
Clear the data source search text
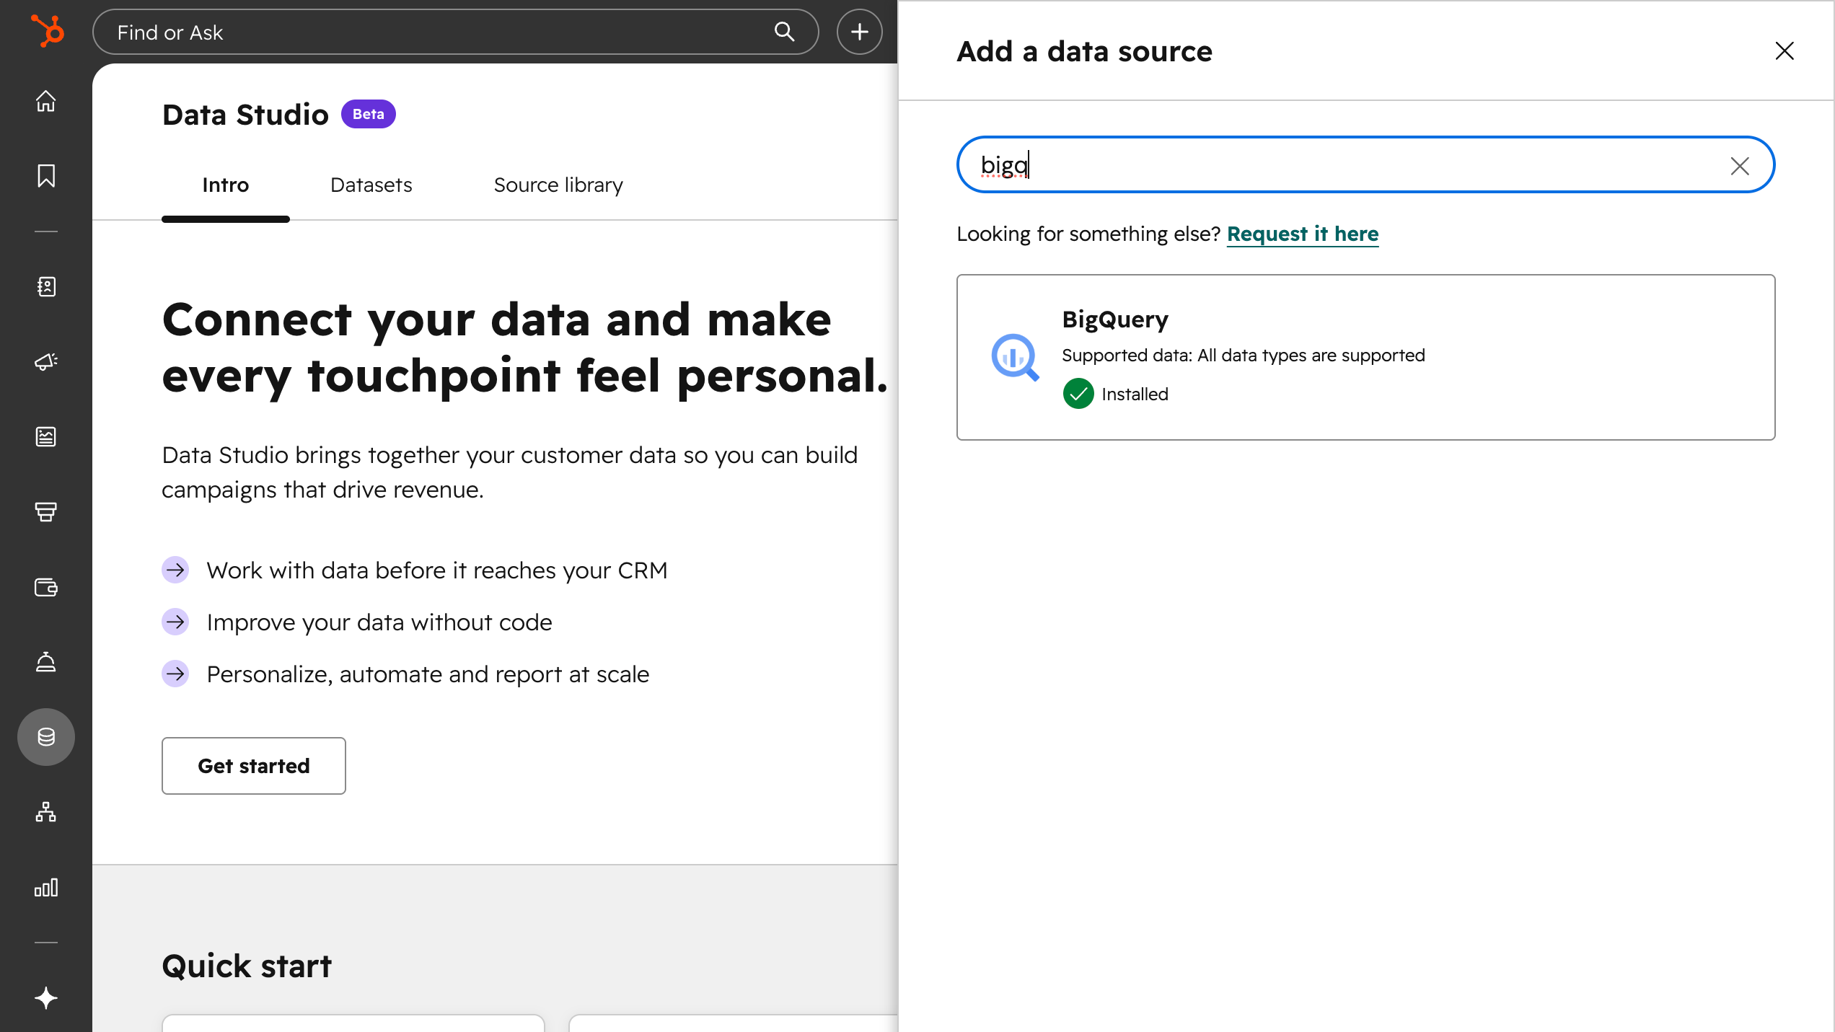1740,166
